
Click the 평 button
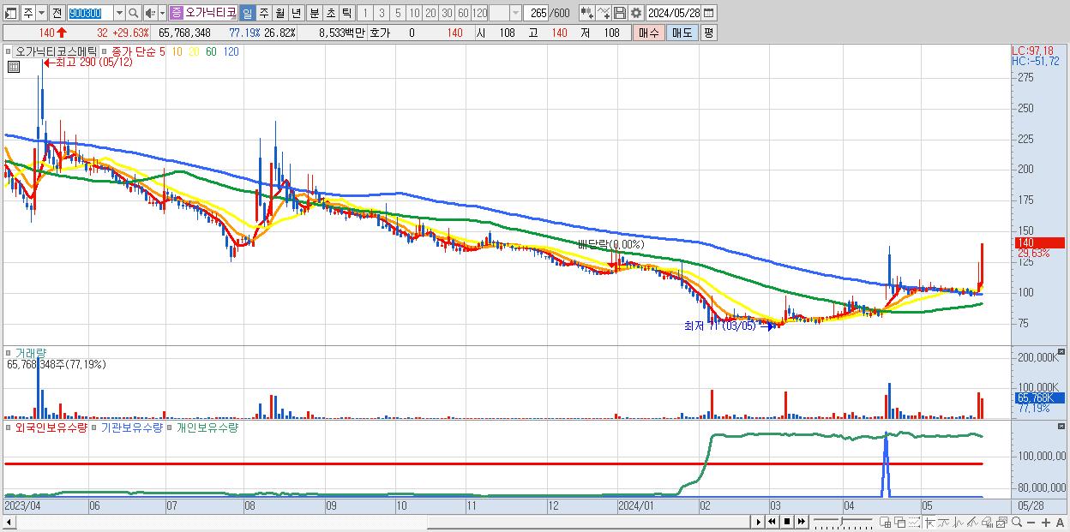709,33
